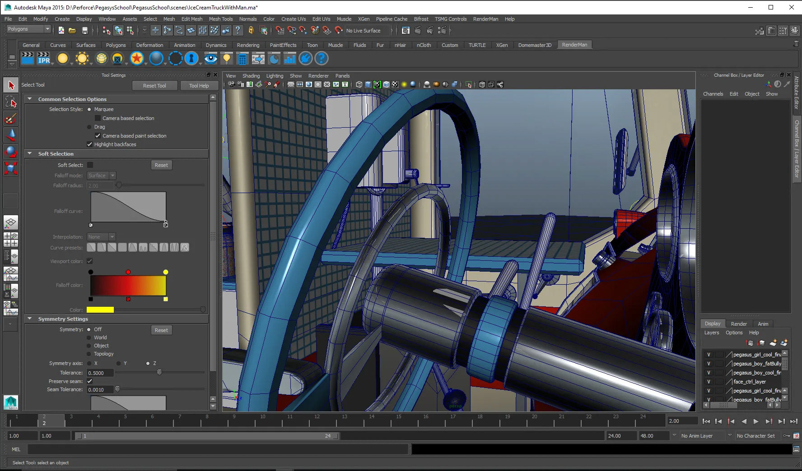This screenshot has width=802, height=471.
Task: Open the Create UVs menu
Action: (x=294, y=19)
